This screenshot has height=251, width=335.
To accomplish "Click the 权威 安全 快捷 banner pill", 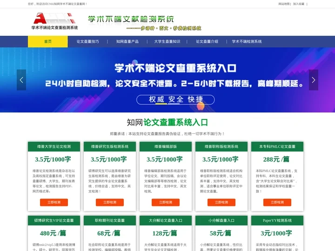I will click(x=175, y=99).
